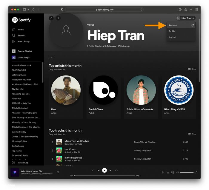Open Liked Songs heart icon
This screenshot has height=190, width=209.
13,58
